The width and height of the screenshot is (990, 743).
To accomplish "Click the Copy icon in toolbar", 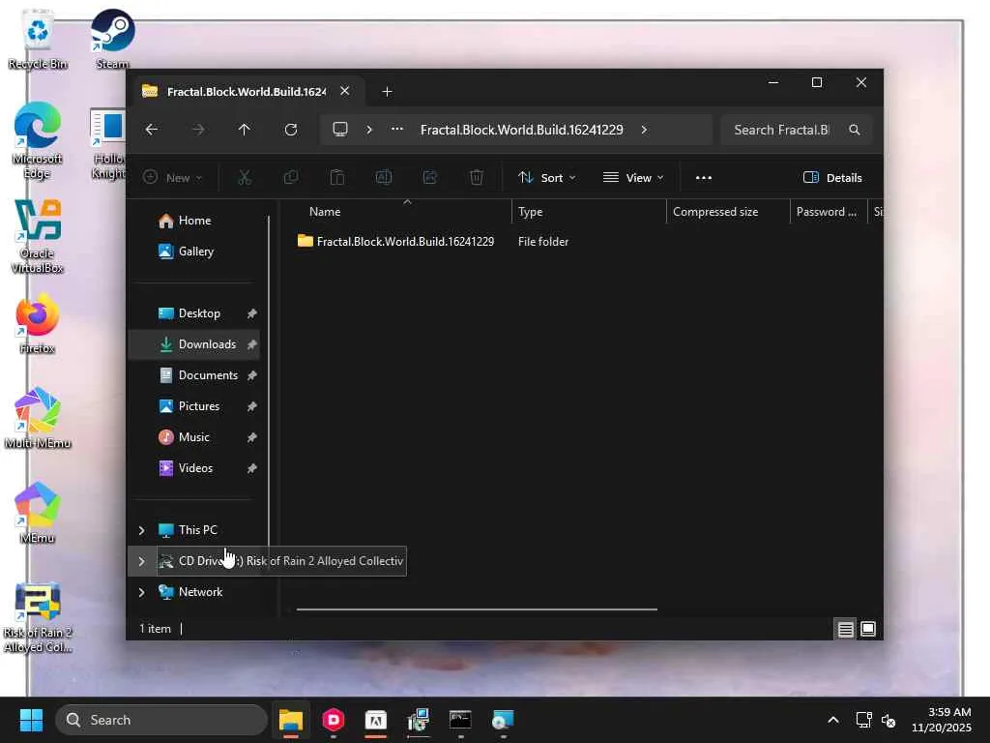I will pyautogui.click(x=291, y=178).
